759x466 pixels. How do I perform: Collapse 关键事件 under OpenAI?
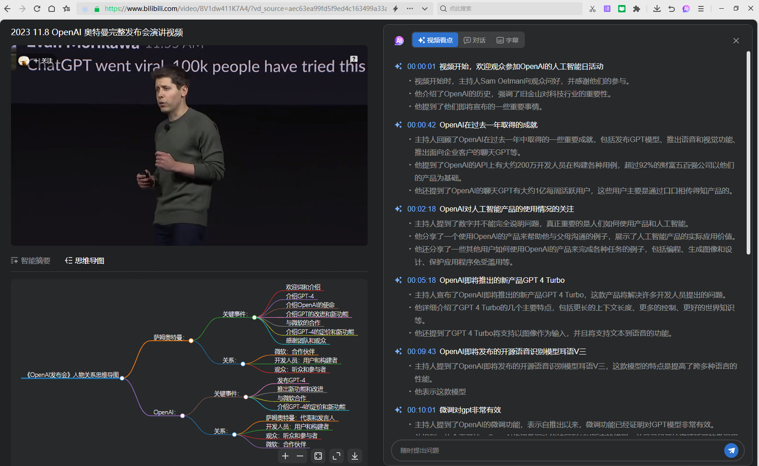(246, 397)
